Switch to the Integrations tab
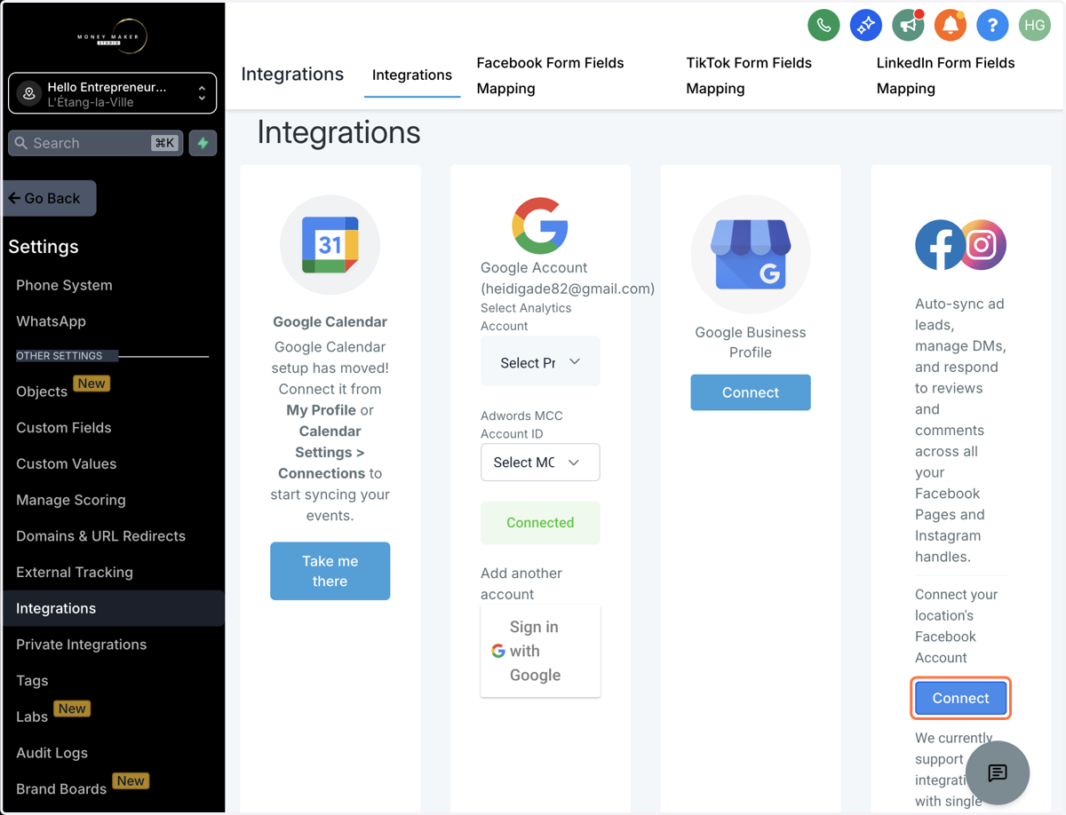The width and height of the screenshot is (1066, 815). pos(412,75)
